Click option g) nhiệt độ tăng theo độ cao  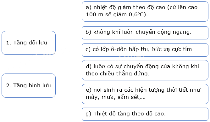point(145,114)
